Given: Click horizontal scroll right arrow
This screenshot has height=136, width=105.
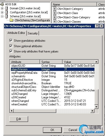Looking at the screenshot, I should [x=92, y=111].
